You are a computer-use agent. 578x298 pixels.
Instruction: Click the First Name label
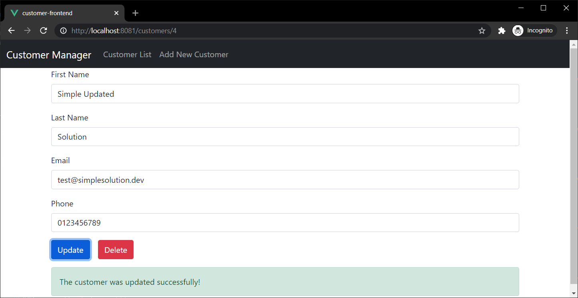(70, 75)
